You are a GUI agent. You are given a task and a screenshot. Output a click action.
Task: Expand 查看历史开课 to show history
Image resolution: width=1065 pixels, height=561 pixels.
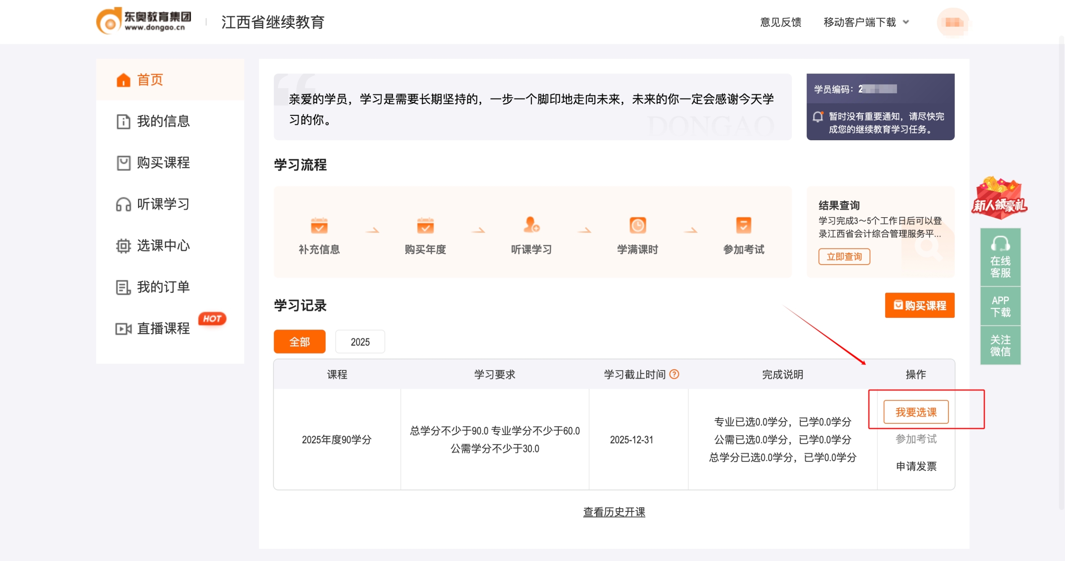pyautogui.click(x=614, y=511)
